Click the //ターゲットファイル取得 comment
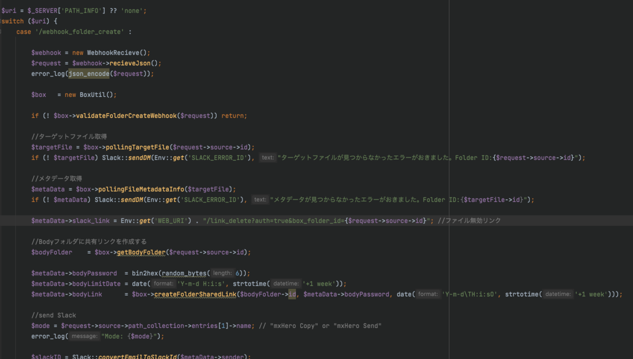This screenshot has width=633, height=359. pyautogui.click(x=69, y=137)
